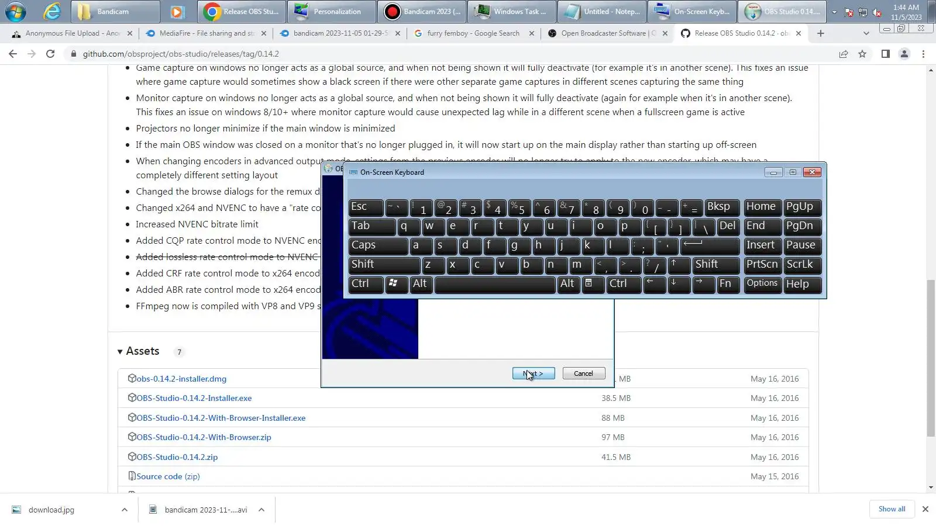Open options chevron for bandicam avi download
This screenshot has width=936, height=526.
click(261, 510)
